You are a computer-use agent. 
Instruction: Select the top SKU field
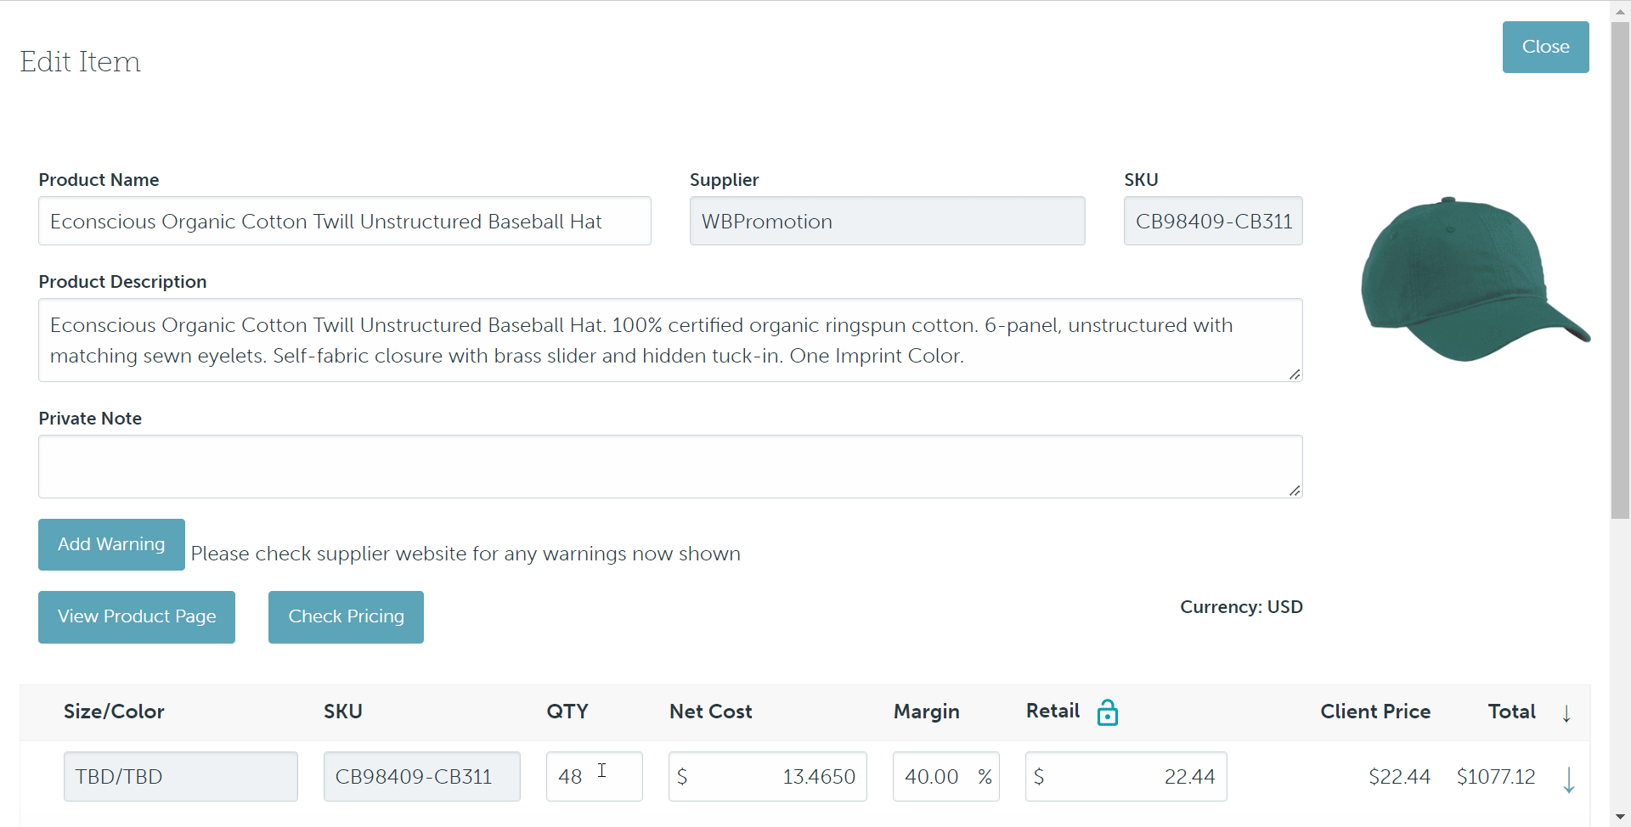click(x=1212, y=222)
